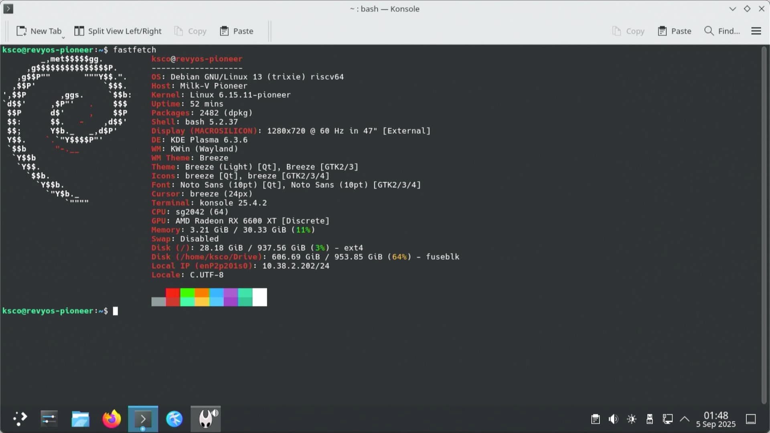Open System Settings from taskbar
The image size is (770, 433).
(49, 419)
